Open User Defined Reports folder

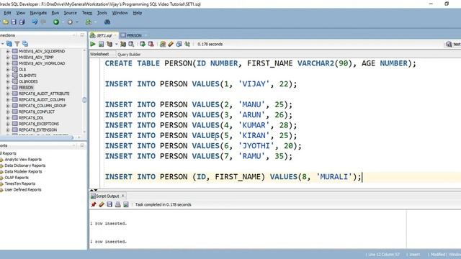[23, 190]
